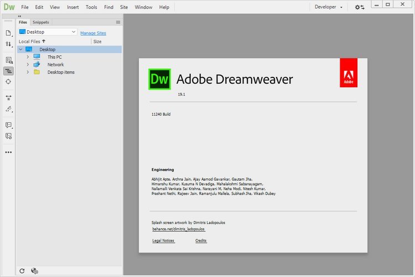Viewport: 415px width, 277px height.
Task: Click the yellow Desktop items folder icon
Action: pyautogui.click(x=37, y=72)
